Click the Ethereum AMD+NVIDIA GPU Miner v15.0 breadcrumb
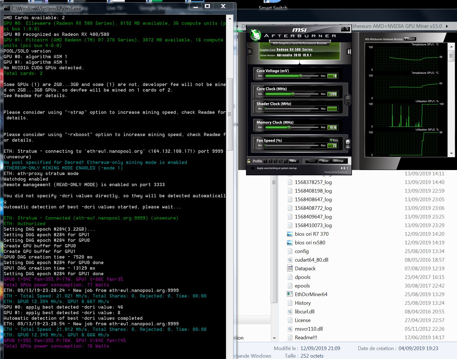The width and height of the screenshot is (457, 359). [396, 26]
